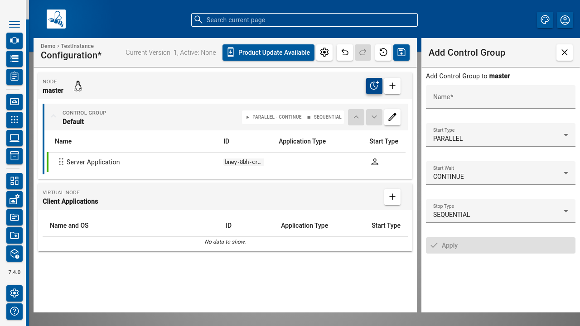580x326 pixels.
Task: Add application to master node
Action: click(392, 86)
